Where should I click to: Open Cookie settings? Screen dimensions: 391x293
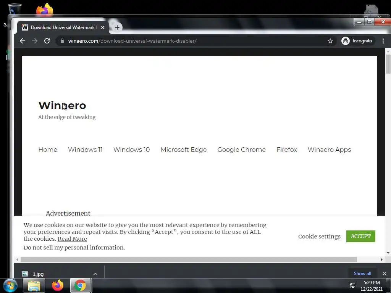click(319, 237)
